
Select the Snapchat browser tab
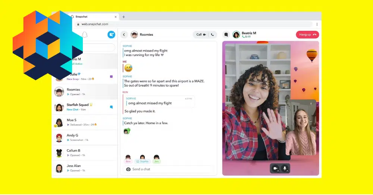pos(94,17)
